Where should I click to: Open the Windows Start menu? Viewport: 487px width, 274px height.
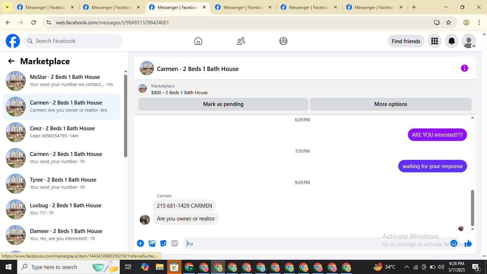pos(8,267)
